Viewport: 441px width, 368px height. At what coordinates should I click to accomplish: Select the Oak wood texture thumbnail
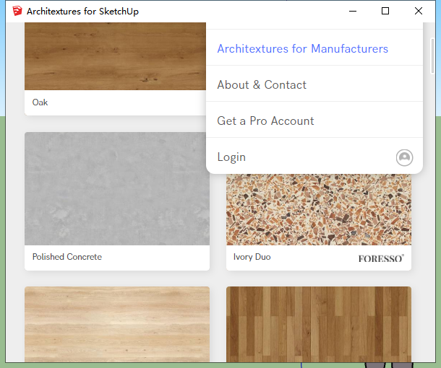(116, 56)
